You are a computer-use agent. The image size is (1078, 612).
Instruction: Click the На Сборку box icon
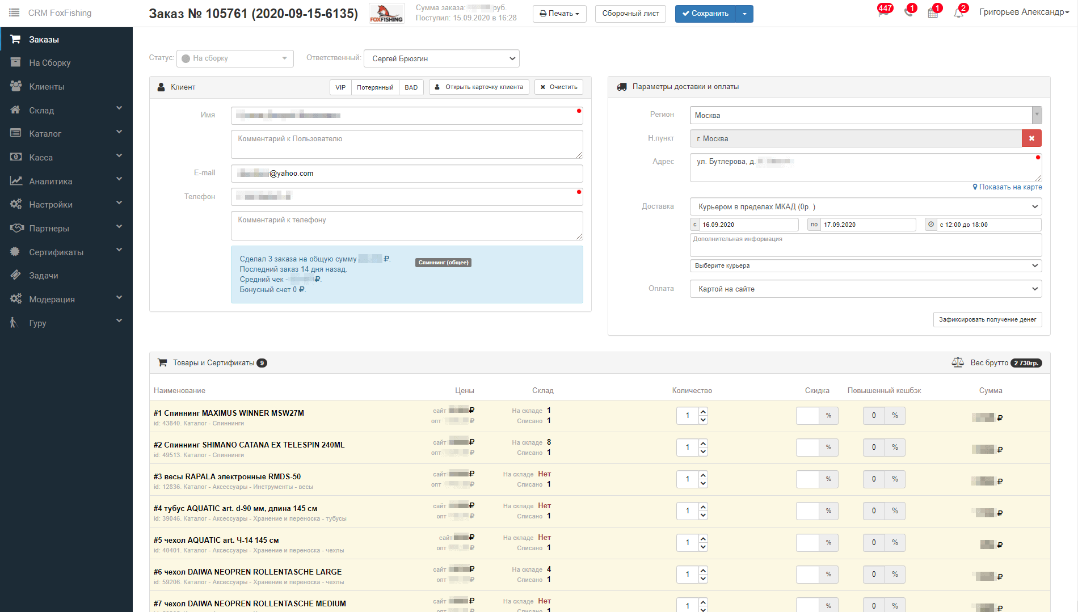click(x=15, y=62)
